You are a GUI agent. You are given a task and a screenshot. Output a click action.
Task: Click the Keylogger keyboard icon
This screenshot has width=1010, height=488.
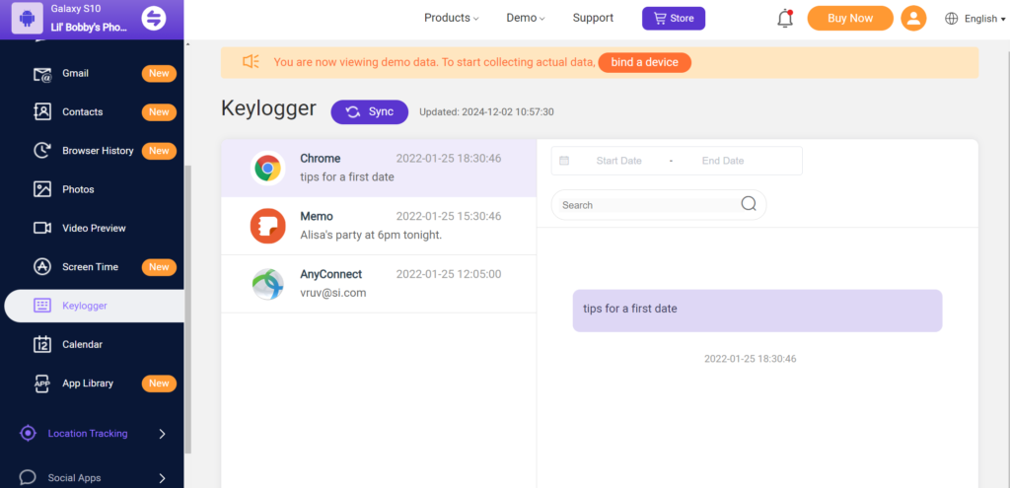coord(42,306)
